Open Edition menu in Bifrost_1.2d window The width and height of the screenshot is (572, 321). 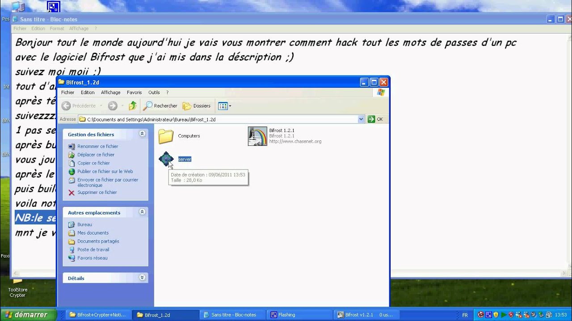coord(88,92)
